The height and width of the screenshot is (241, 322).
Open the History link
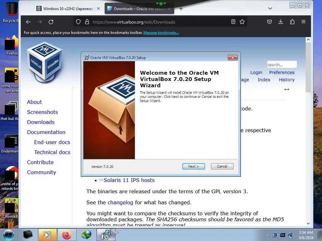tap(287, 80)
